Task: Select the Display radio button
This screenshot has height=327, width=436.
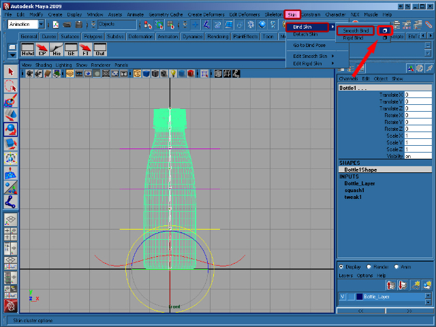Action: click(341, 266)
